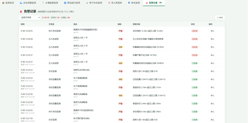Viewport: 248px width, 123px height.
Task: Confirm the 观测井3号 water depth alarm
Action: coord(212,31)
